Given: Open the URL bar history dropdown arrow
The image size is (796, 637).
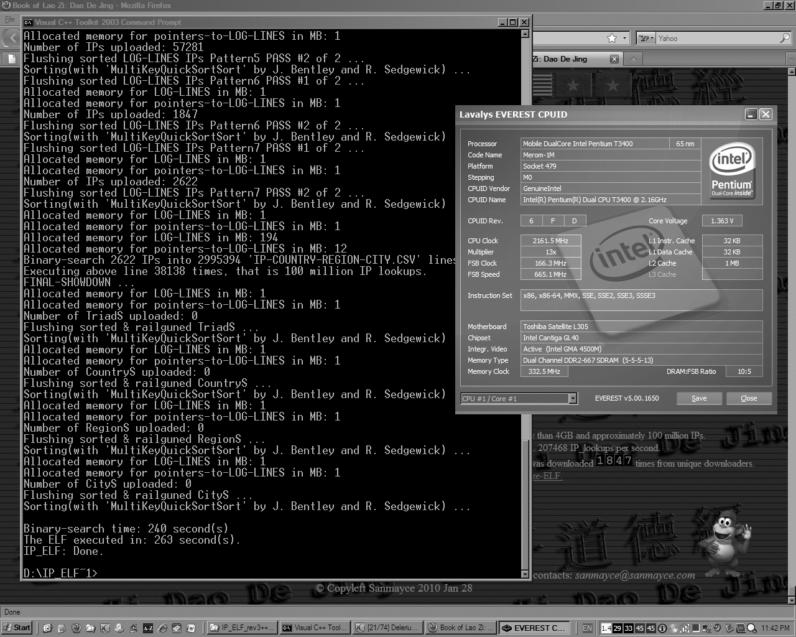Looking at the screenshot, I should pyautogui.click(x=625, y=39).
